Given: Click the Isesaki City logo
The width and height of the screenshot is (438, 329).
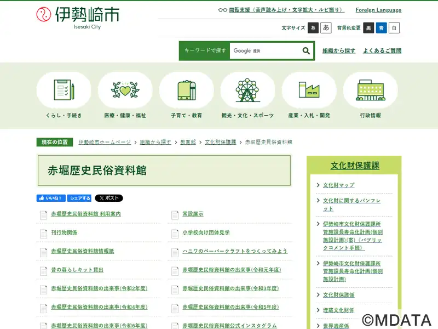Looking at the screenshot, I should [x=77, y=18].
